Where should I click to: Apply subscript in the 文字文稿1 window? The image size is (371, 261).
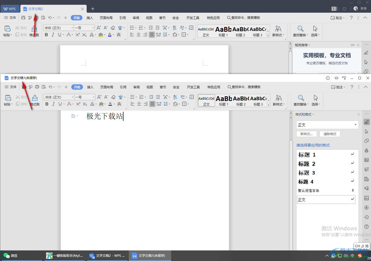(85, 104)
